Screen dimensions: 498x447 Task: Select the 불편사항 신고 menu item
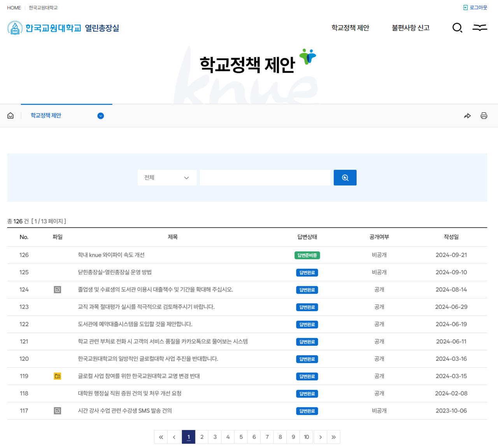(x=410, y=28)
